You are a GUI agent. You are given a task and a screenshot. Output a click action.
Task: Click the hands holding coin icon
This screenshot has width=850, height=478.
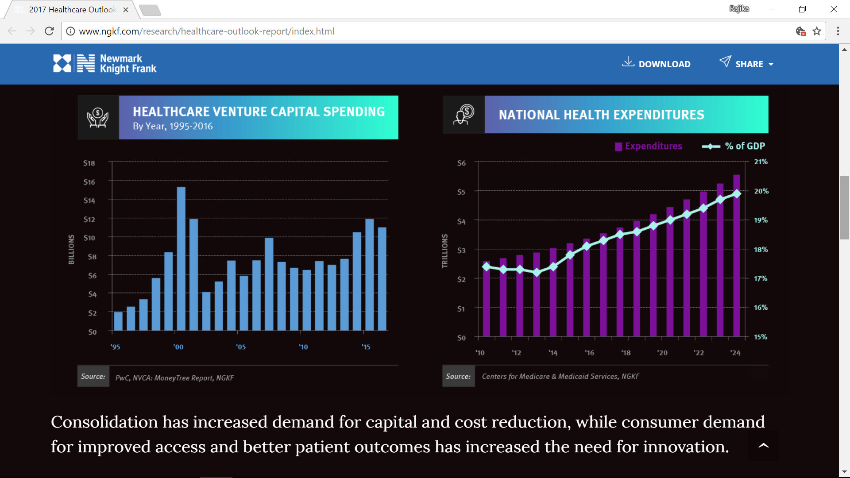click(98, 118)
